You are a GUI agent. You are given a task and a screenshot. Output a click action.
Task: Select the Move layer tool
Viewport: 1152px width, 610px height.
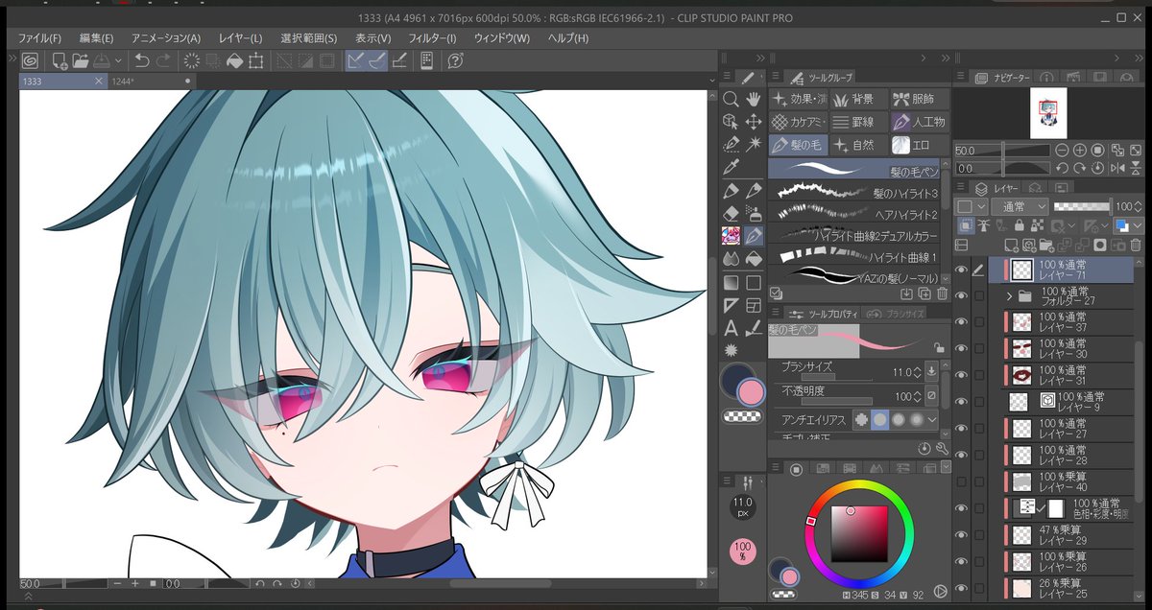click(754, 121)
